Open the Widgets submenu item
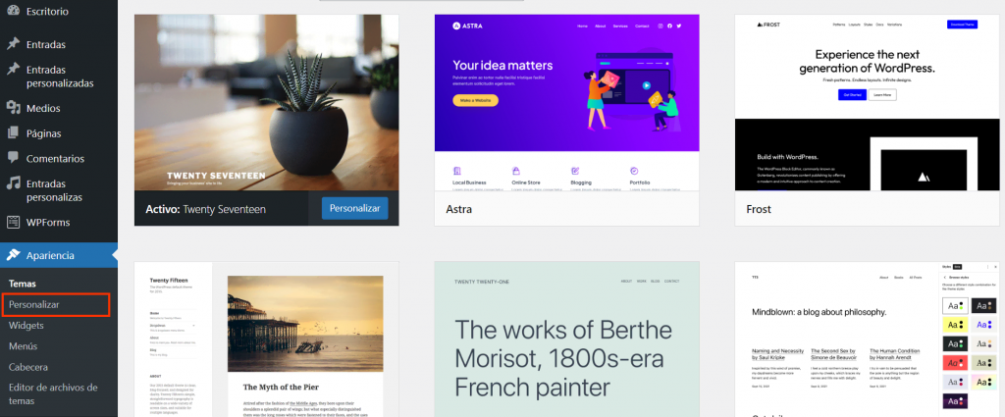The image size is (1005, 417). (26, 326)
